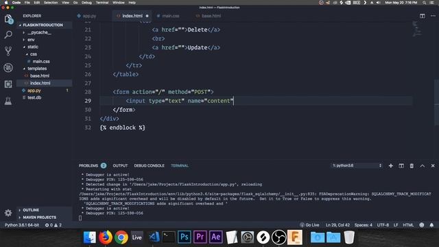This screenshot has height=247, width=439.
Task: Click the LF line ending indicator
Action: pos(396,225)
